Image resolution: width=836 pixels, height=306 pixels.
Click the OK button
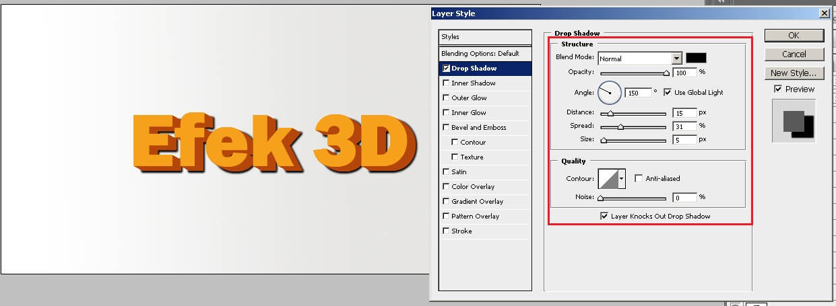tap(794, 36)
